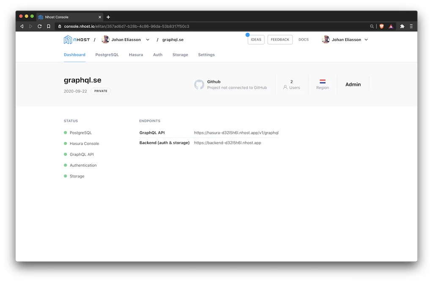433x282 pixels.
Task: Click the GitHub icon near connection status
Action: (x=199, y=84)
